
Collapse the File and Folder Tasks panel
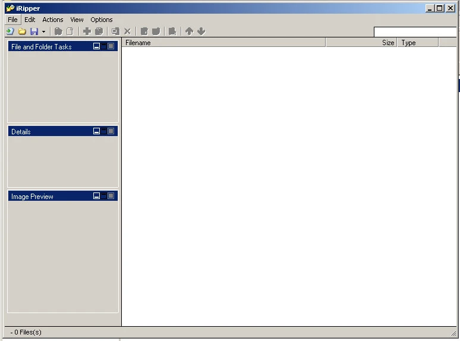tap(96, 46)
